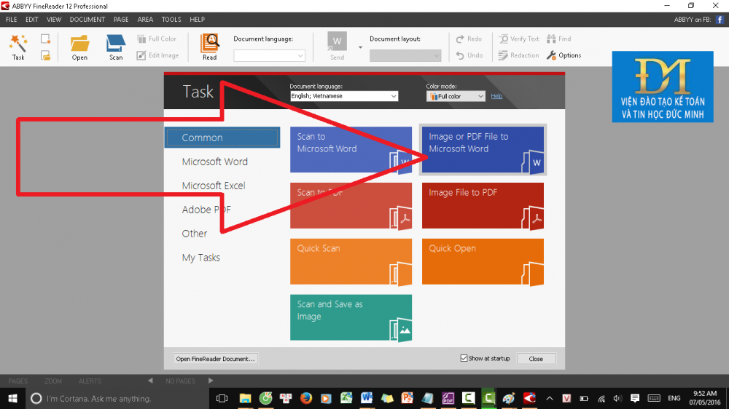Open the HELP menu
The height and width of the screenshot is (409, 729).
pyautogui.click(x=197, y=20)
